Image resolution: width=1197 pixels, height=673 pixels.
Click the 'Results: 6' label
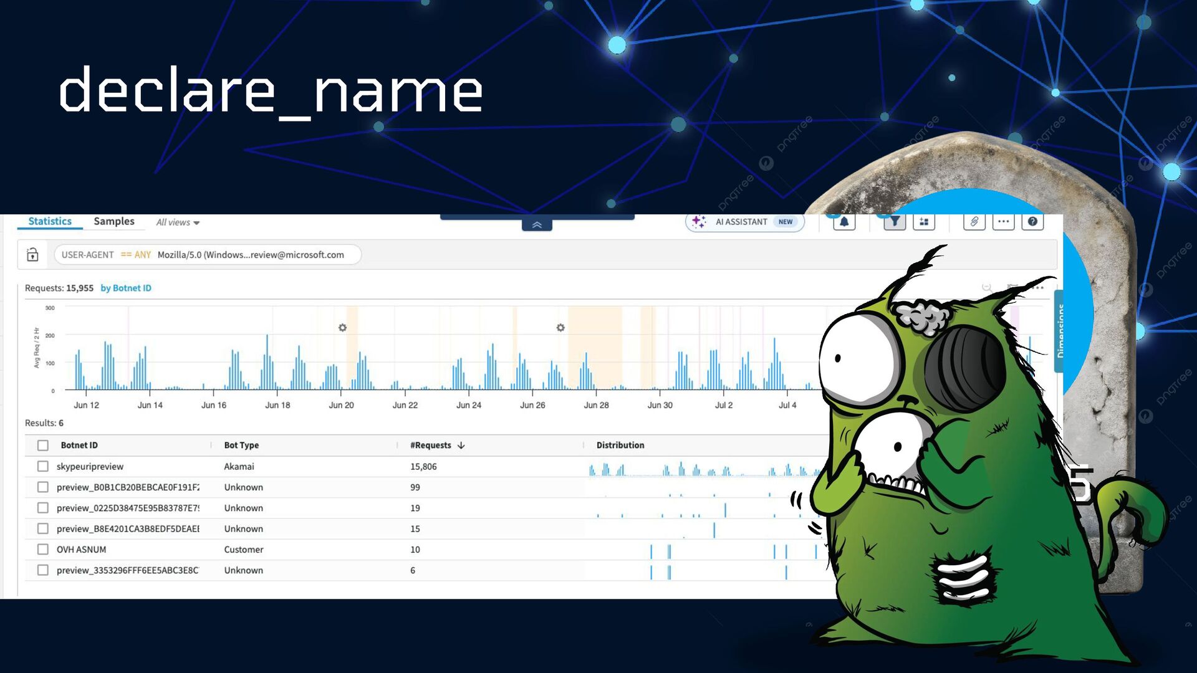[44, 423]
